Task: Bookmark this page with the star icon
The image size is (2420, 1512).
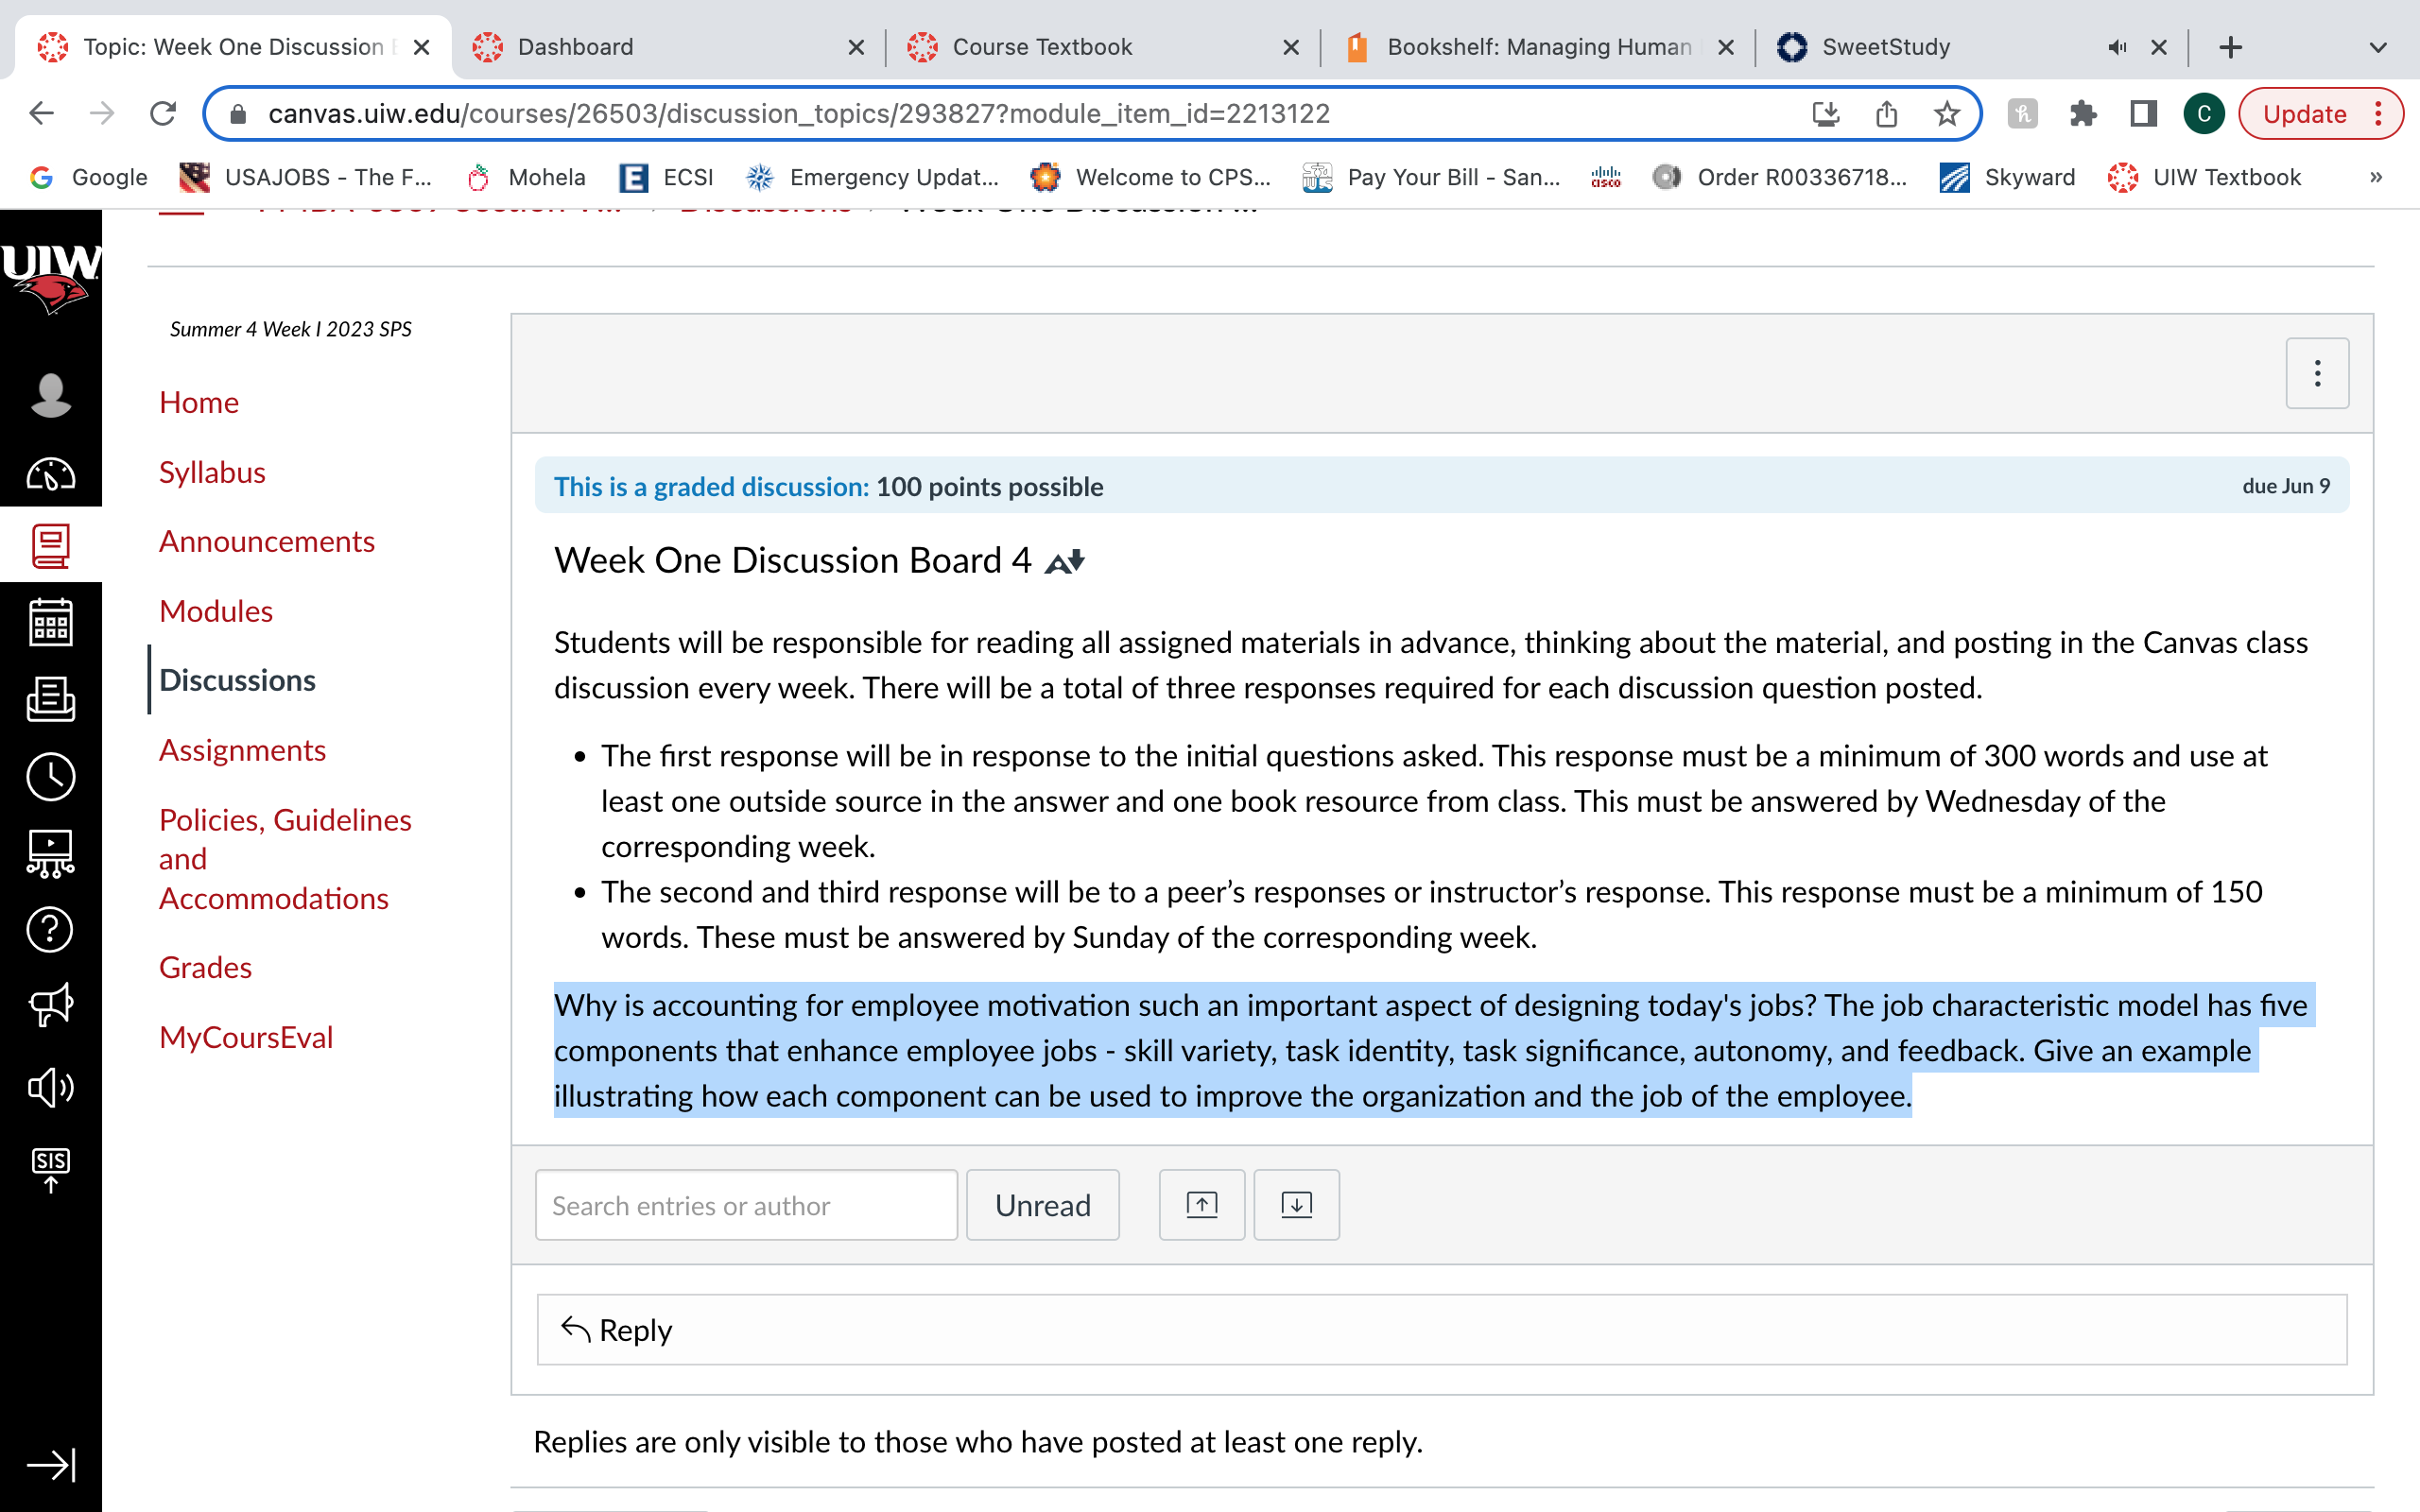Action: (x=1946, y=114)
